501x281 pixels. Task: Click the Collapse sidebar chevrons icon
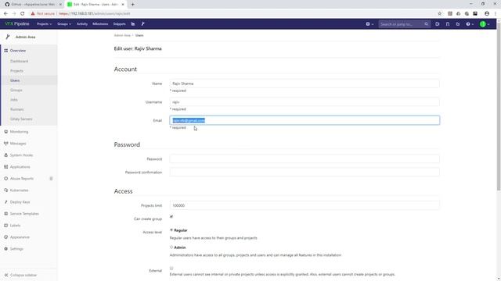(x=5, y=275)
